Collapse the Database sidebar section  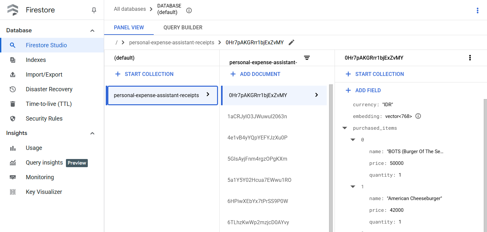(92, 31)
